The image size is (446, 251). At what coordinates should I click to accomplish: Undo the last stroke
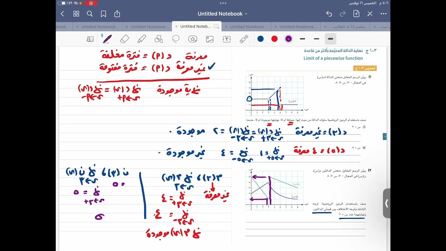[x=329, y=14]
